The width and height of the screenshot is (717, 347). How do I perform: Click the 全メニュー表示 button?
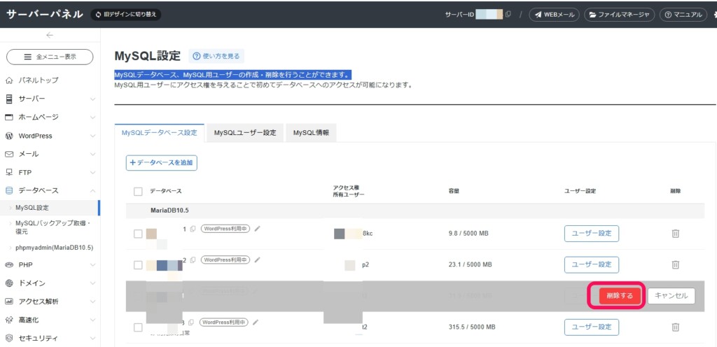click(x=50, y=57)
